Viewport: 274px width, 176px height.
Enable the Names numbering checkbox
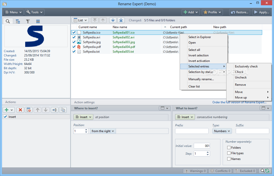[229, 159]
